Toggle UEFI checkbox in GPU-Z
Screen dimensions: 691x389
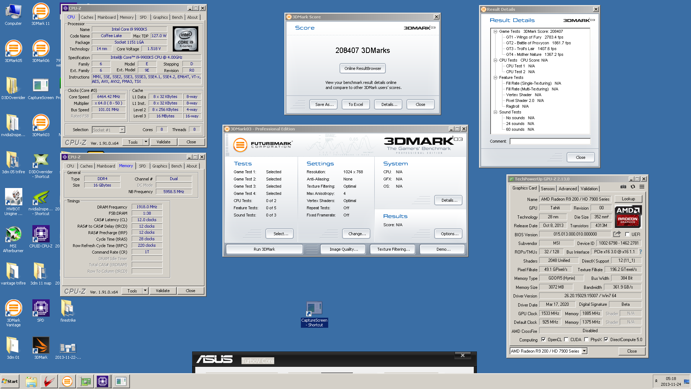point(627,234)
